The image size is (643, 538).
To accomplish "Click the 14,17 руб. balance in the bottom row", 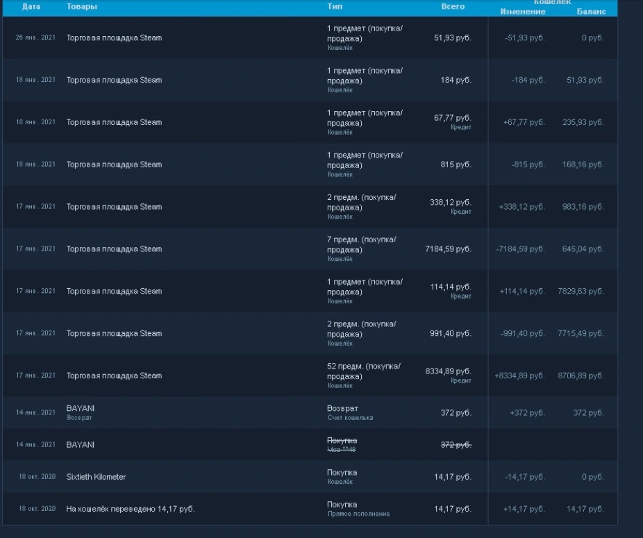I will point(585,509).
